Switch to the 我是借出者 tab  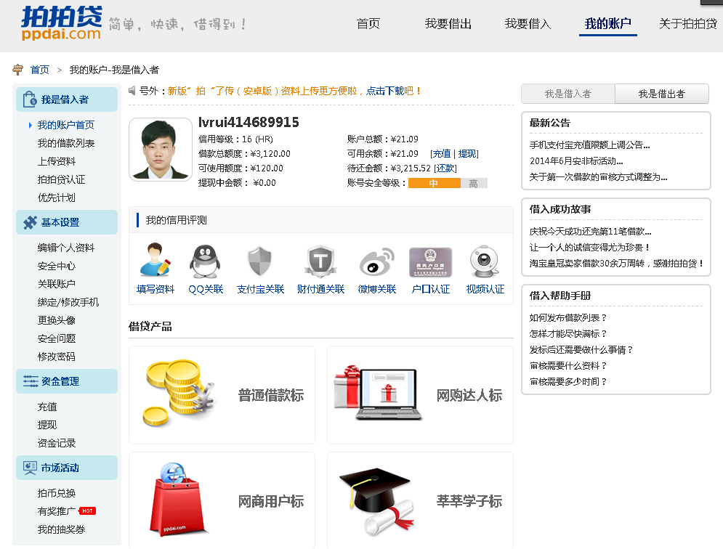661,94
